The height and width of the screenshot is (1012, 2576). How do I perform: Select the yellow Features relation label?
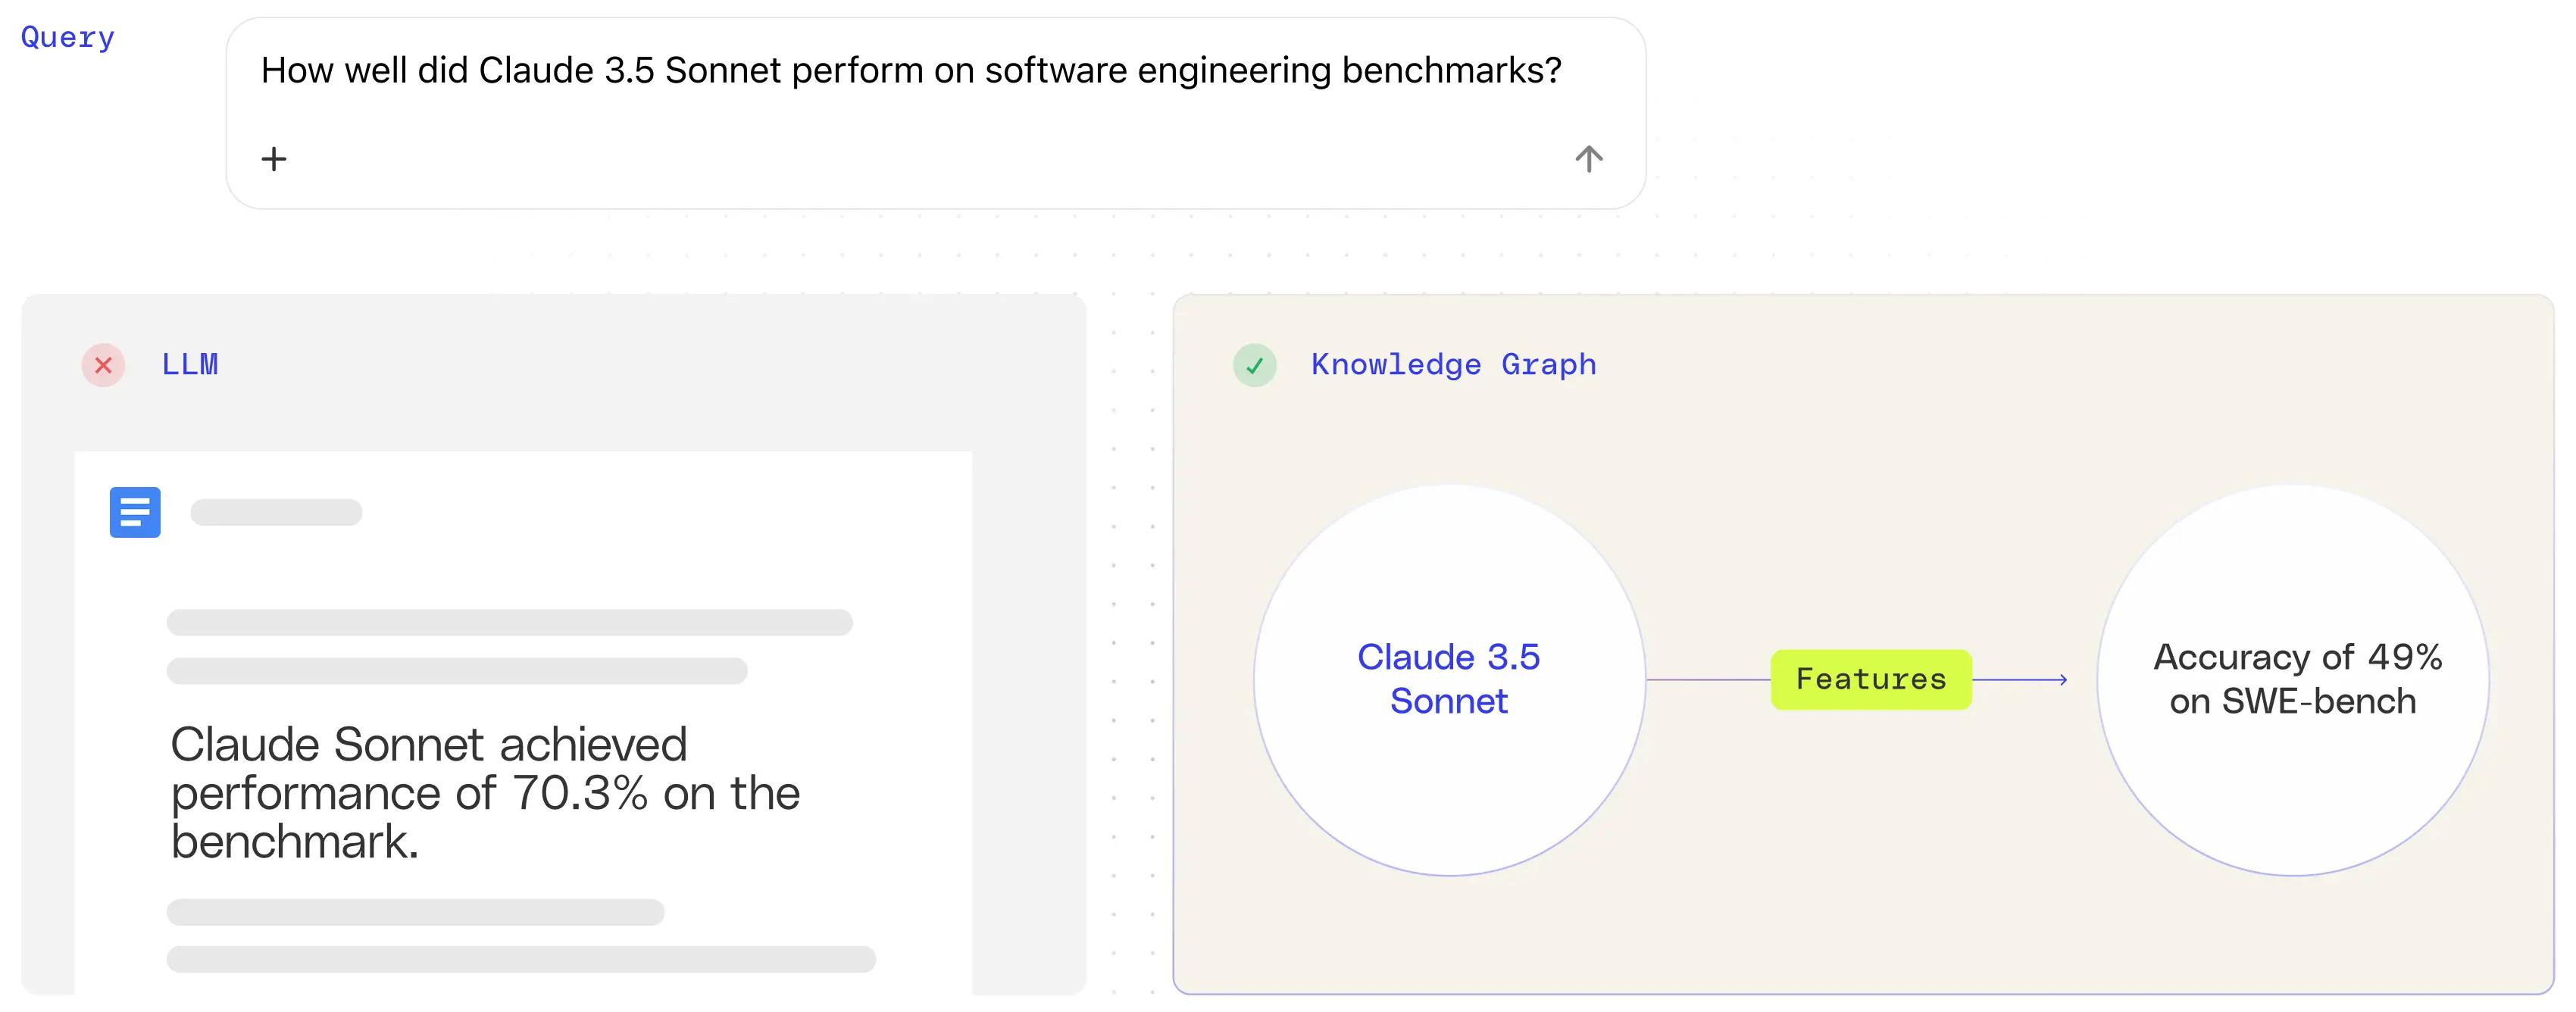pyautogui.click(x=1871, y=680)
